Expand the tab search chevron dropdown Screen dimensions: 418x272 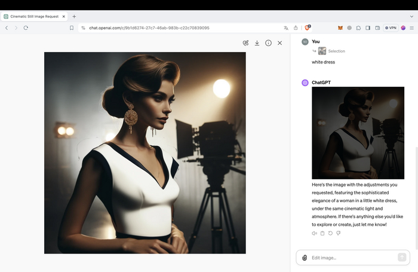410,16
